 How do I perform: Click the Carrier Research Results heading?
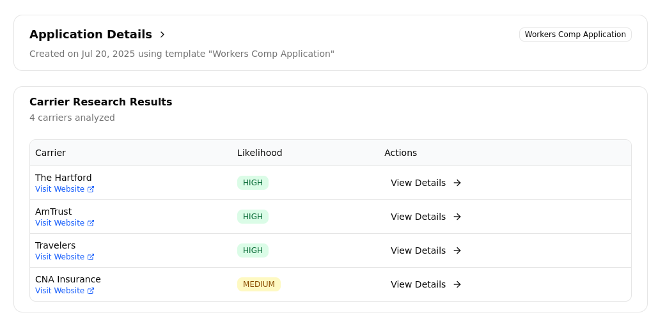click(101, 102)
